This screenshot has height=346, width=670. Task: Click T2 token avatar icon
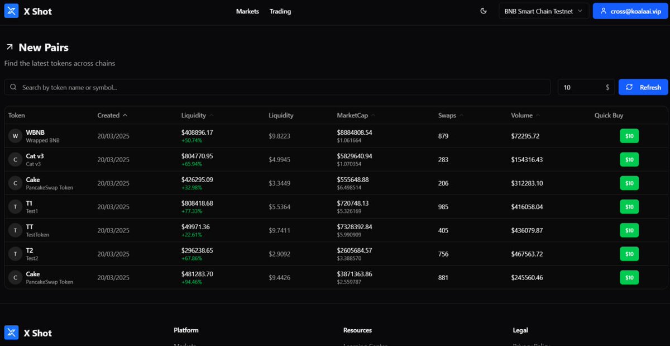[x=16, y=254]
